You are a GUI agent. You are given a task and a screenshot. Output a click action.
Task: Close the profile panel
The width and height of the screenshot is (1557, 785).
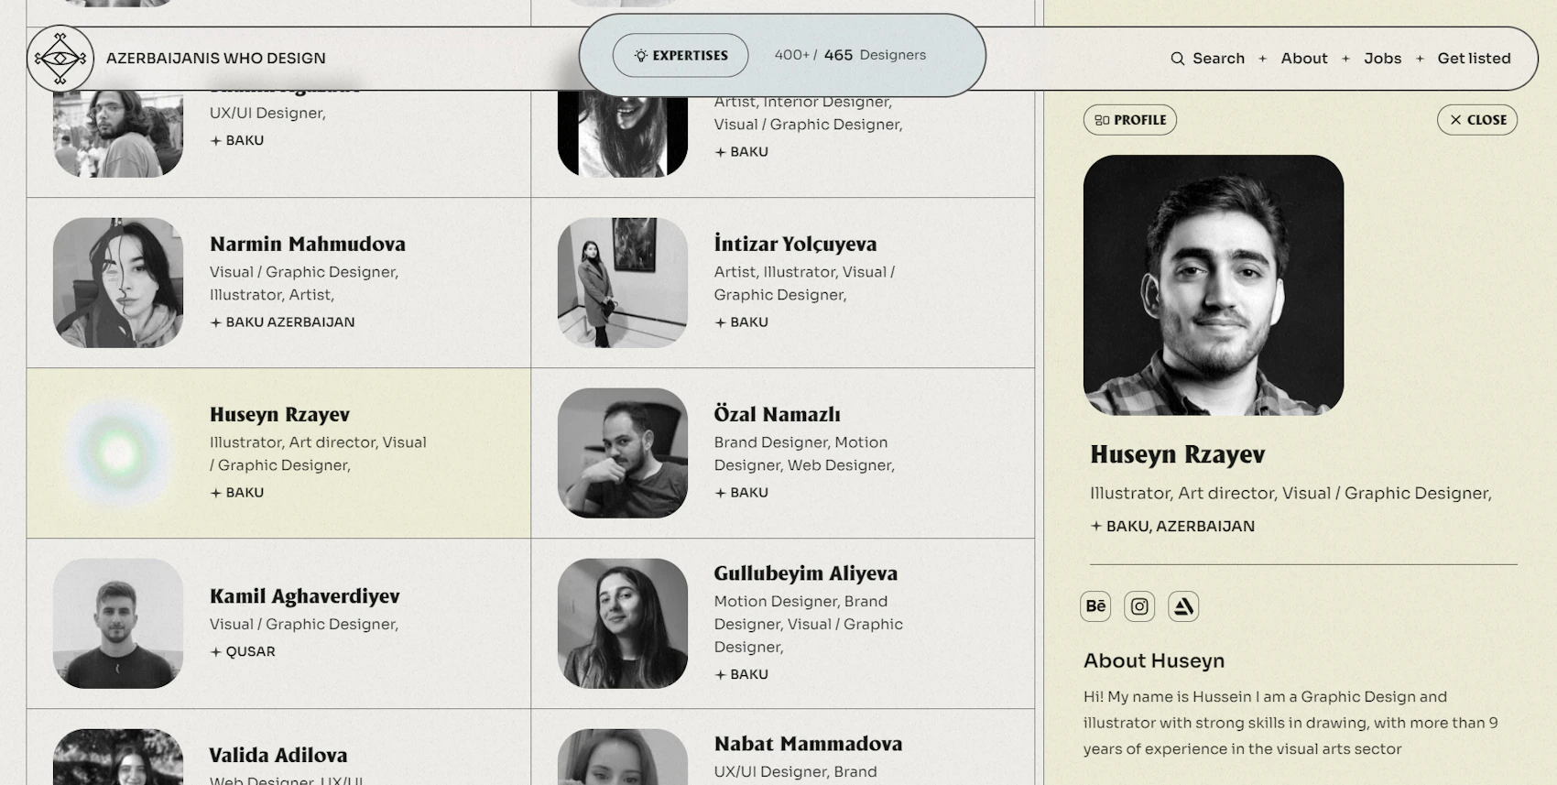pos(1477,120)
